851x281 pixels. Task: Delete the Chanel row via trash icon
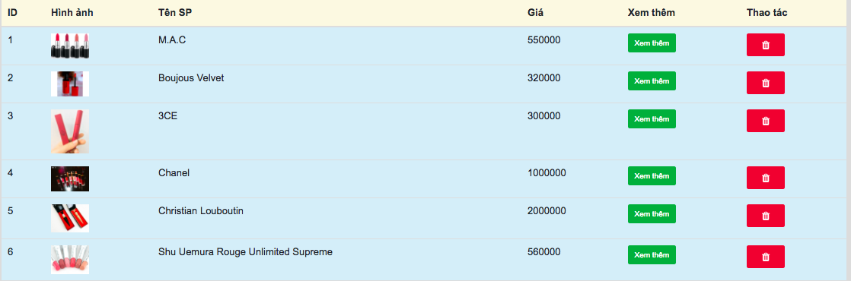pyautogui.click(x=765, y=178)
